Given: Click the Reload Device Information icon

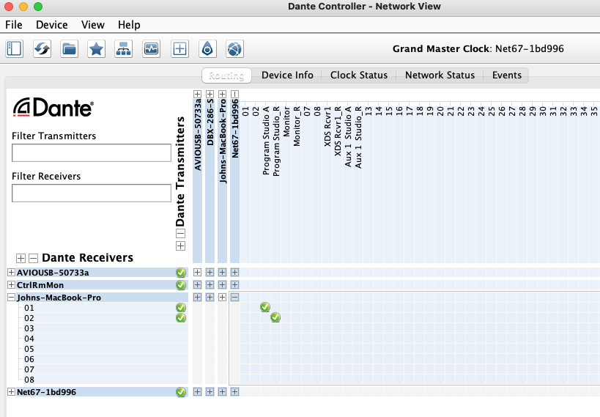Looking at the screenshot, I should 42,48.
